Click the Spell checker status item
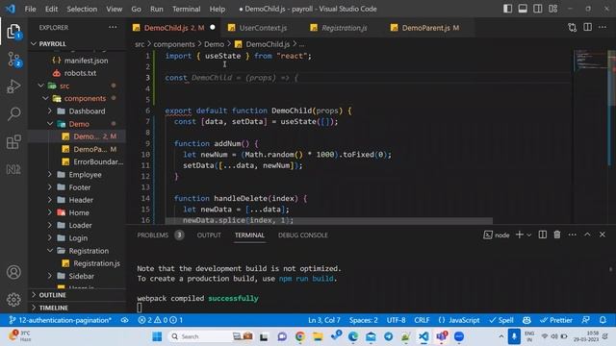This screenshot has width=616, height=346. coord(501,320)
